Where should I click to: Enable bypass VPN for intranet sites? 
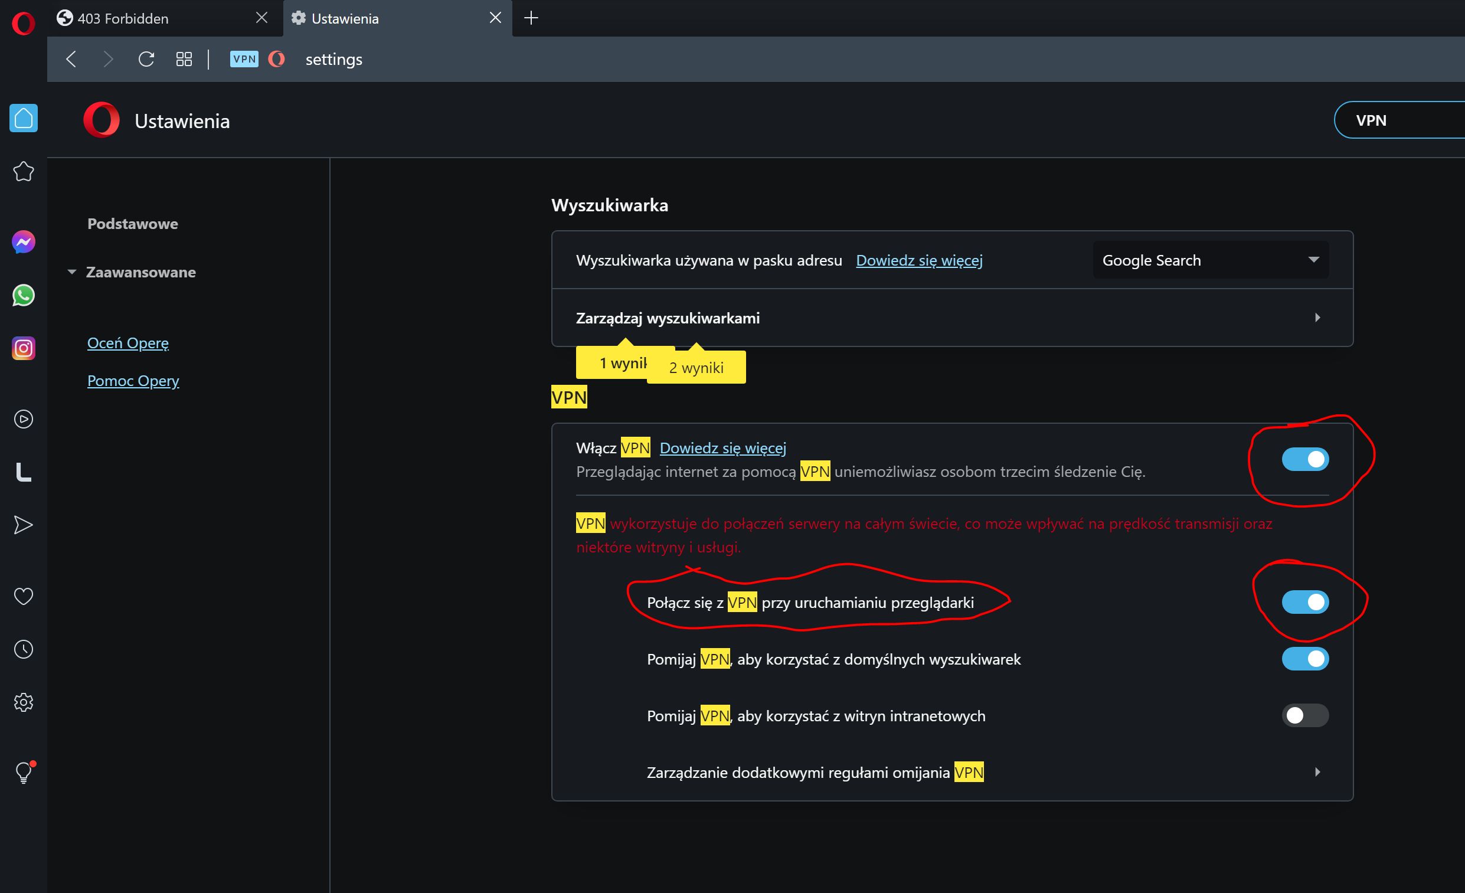click(1305, 715)
